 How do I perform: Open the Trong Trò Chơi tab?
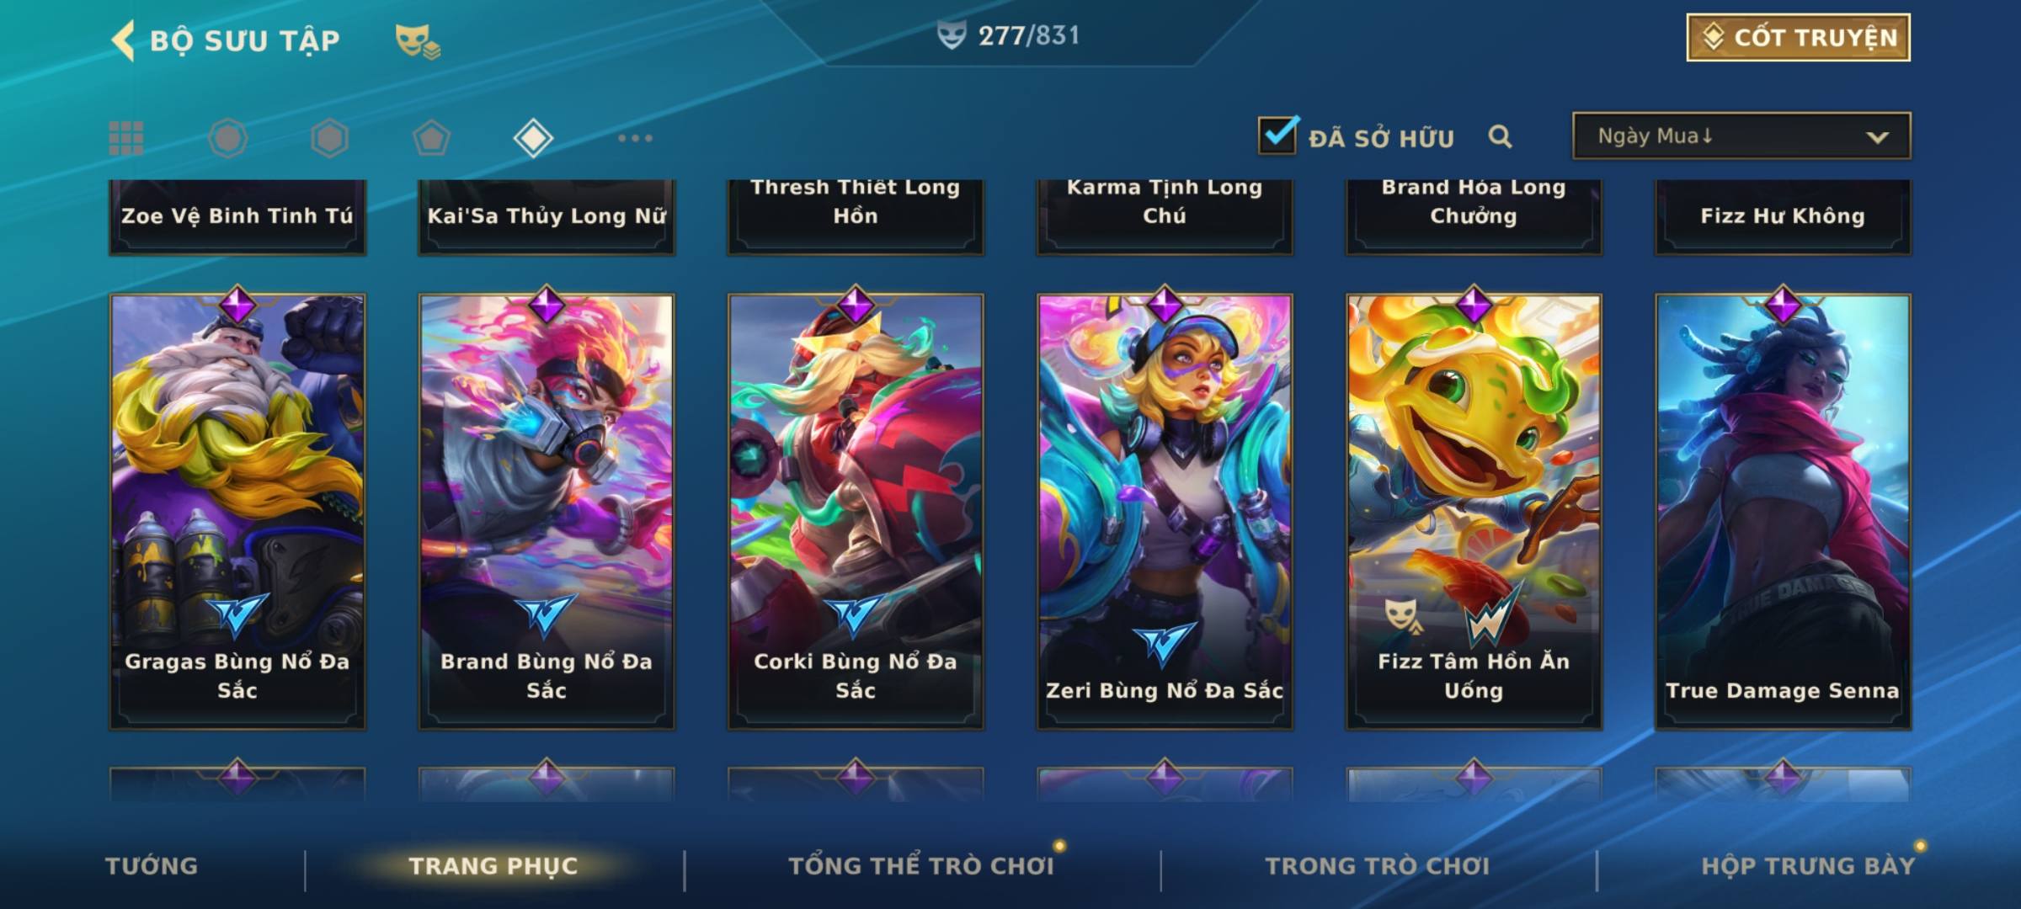pyautogui.click(x=1378, y=866)
